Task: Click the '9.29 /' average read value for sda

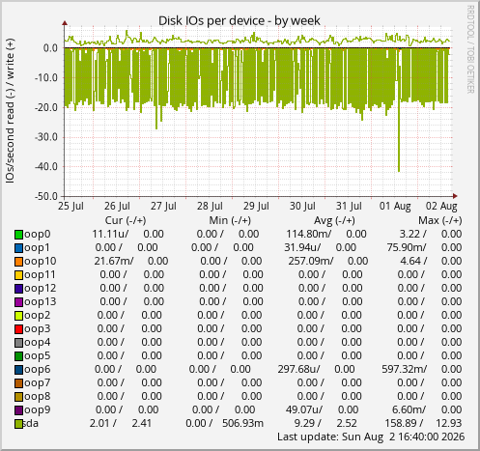Action: tap(308, 423)
